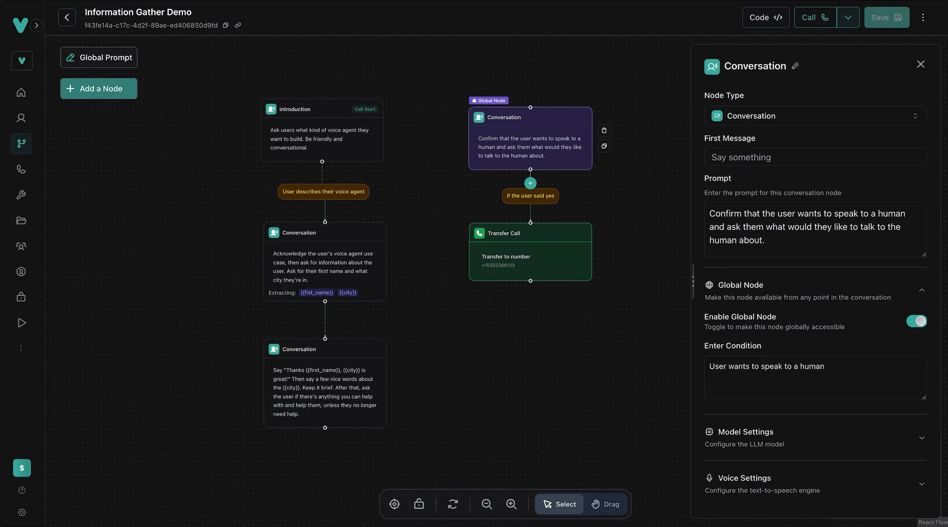The height and width of the screenshot is (527, 948).
Task: Fit view with the target icon
Action: (394, 504)
